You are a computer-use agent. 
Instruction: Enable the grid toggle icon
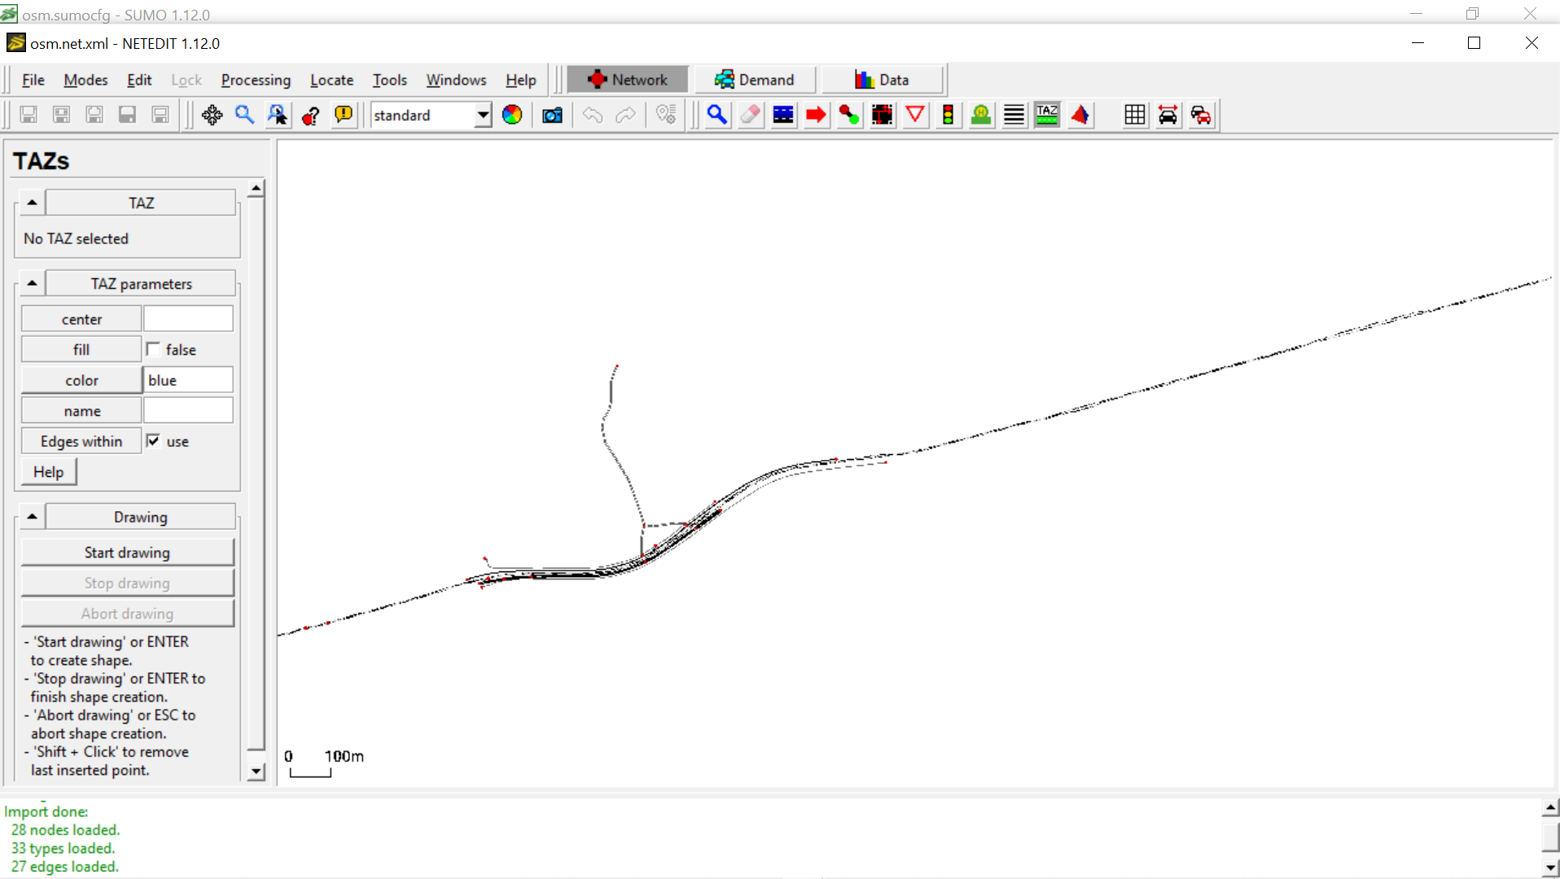(1134, 115)
